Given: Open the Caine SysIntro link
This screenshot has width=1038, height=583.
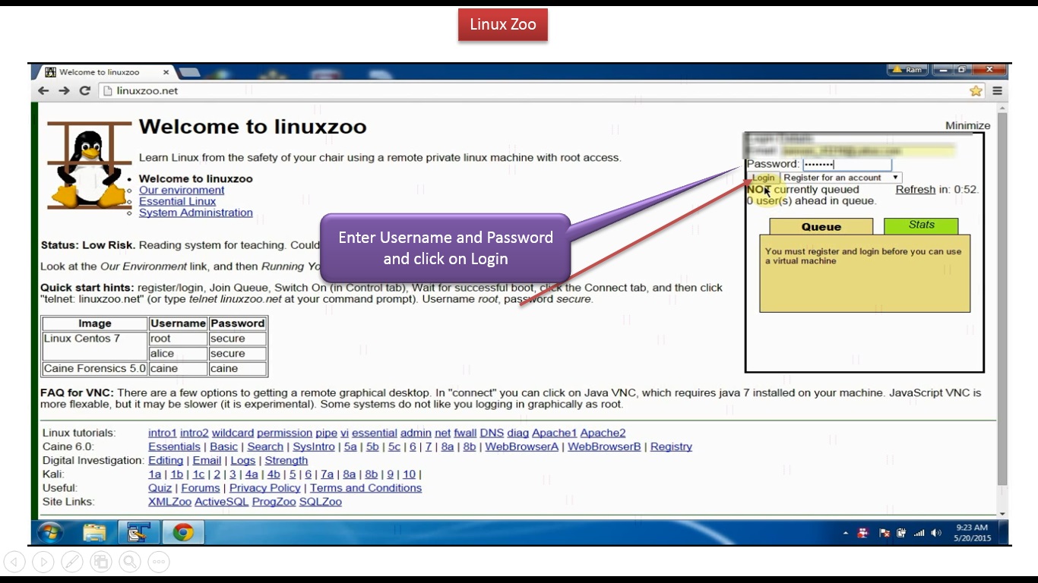Looking at the screenshot, I should (314, 447).
